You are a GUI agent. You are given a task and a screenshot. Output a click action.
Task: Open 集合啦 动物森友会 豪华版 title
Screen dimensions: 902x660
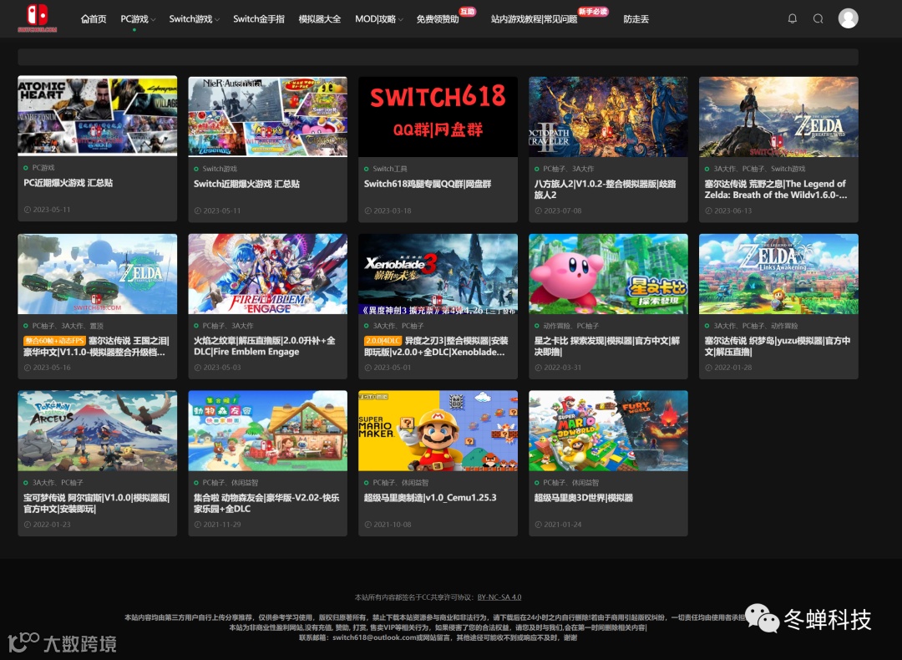[x=266, y=504]
